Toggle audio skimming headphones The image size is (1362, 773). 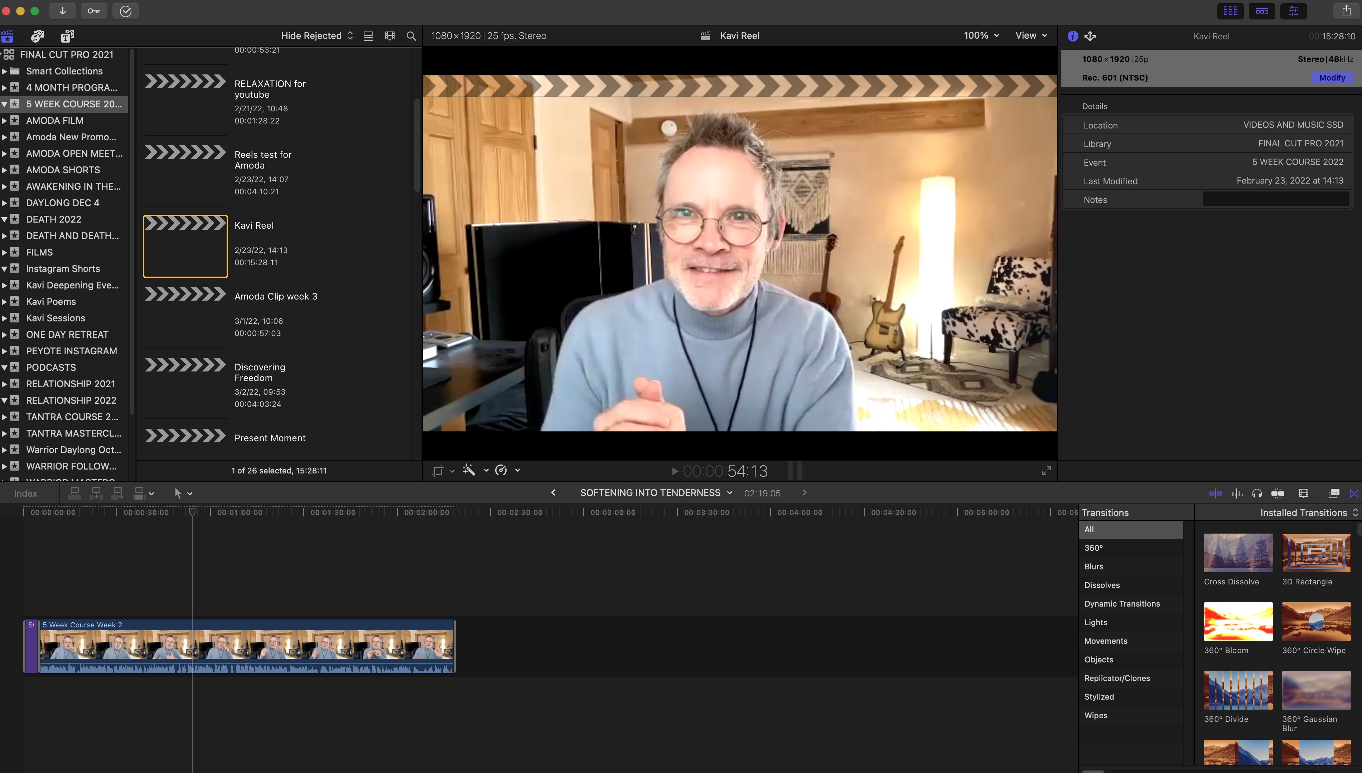coord(1256,493)
